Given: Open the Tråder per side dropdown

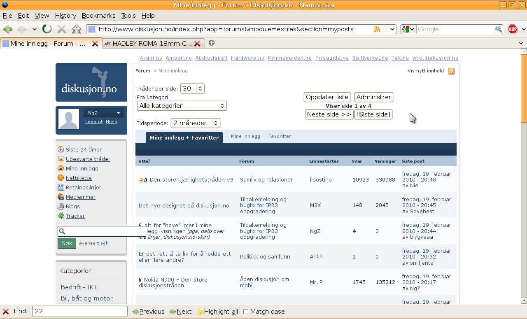Looking at the screenshot, I should click(x=192, y=88).
